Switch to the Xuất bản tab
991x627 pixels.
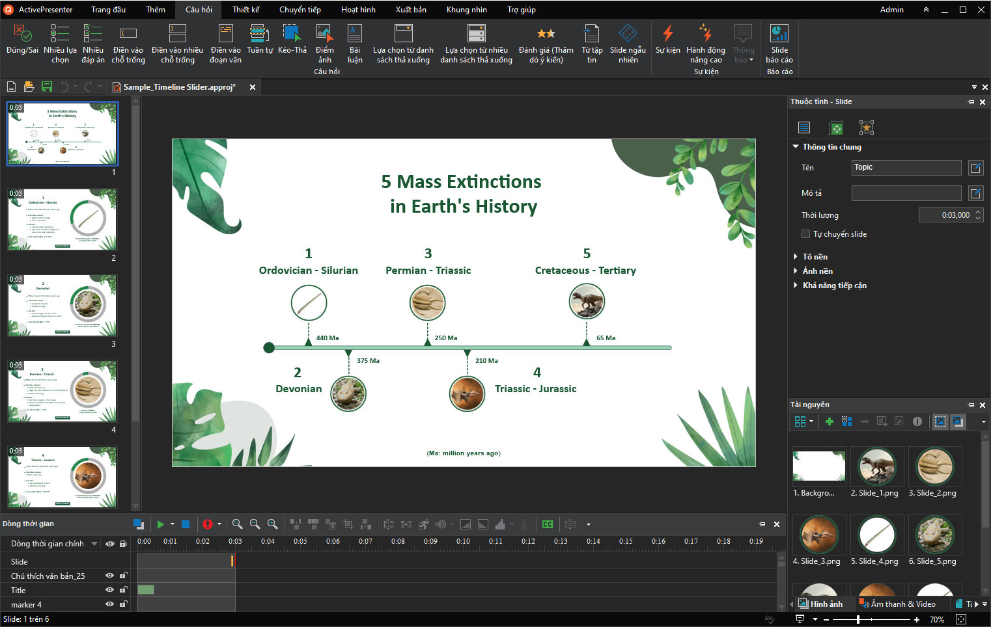pos(410,10)
